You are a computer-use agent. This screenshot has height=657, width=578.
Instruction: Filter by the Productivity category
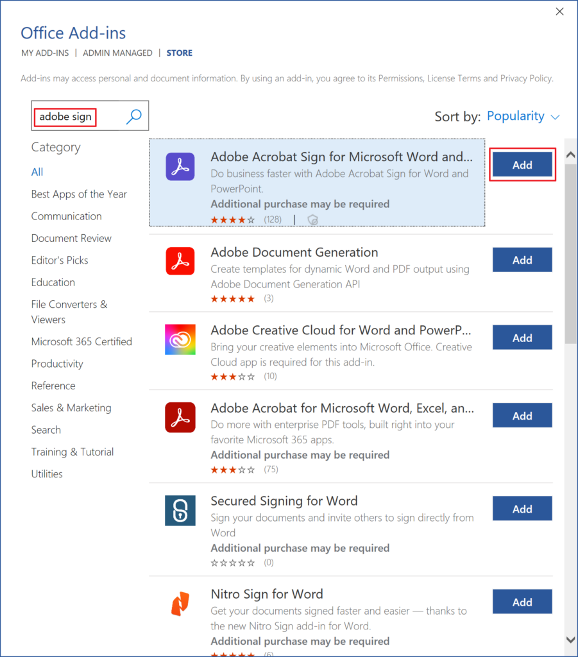[57, 364]
